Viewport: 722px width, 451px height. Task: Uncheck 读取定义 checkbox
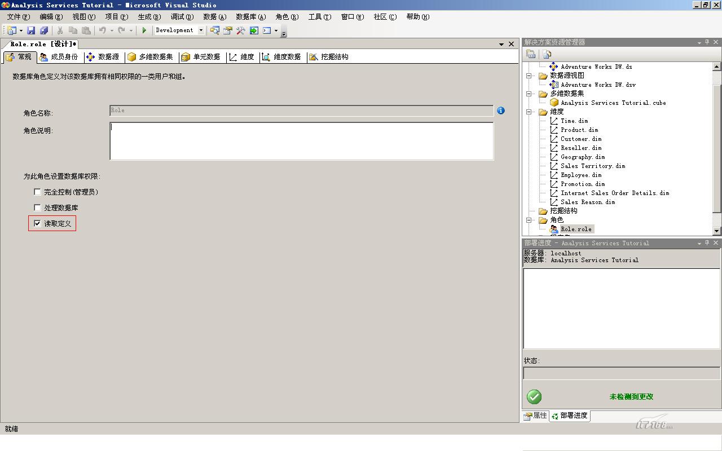tap(37, 224)
